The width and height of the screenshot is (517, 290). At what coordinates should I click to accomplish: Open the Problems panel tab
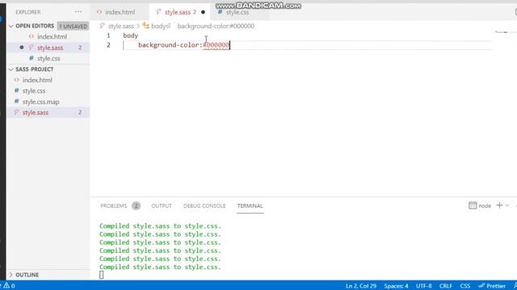(x=113, y=206)
